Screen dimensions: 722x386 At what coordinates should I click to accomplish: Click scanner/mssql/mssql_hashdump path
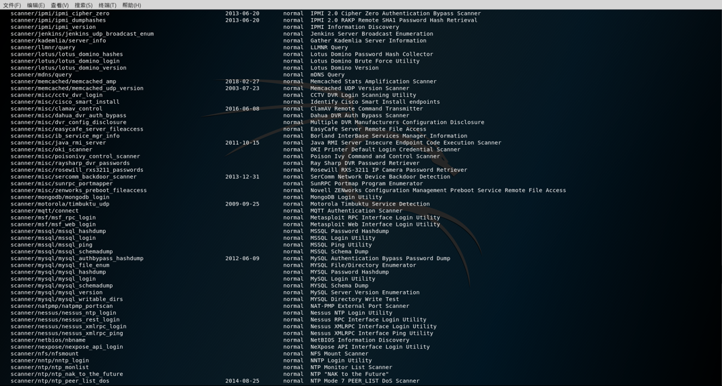(x=58, y=231)
